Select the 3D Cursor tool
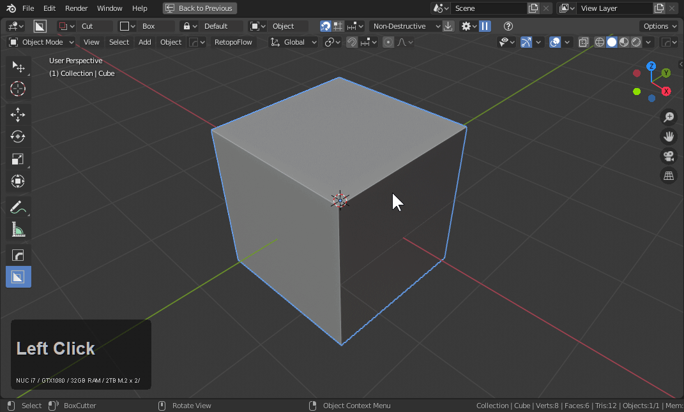Viewport: 684px width, 412px height. (x=18, y=89)
